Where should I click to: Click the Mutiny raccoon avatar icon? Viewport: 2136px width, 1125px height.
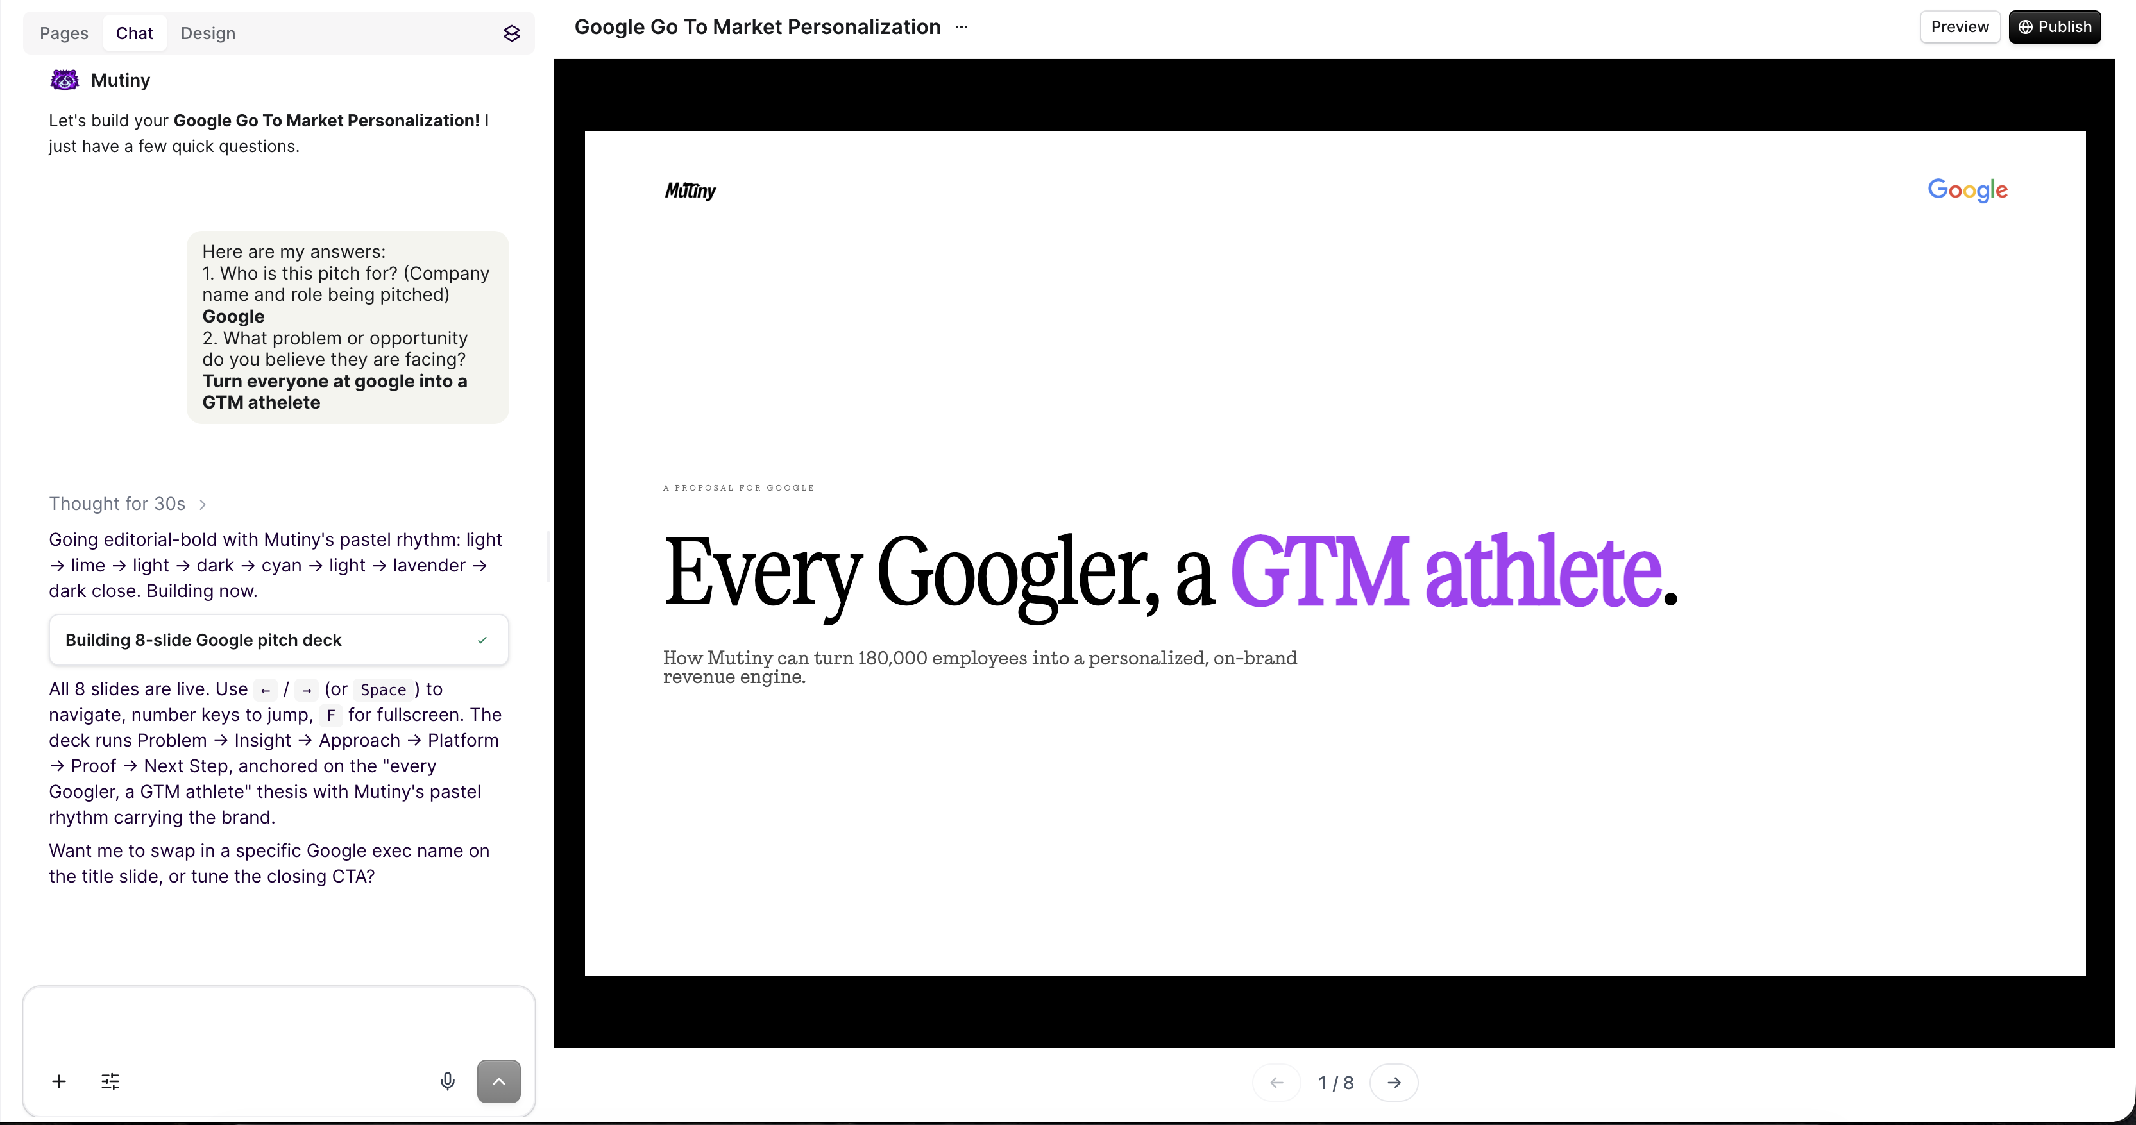click(x=65, y=80)
